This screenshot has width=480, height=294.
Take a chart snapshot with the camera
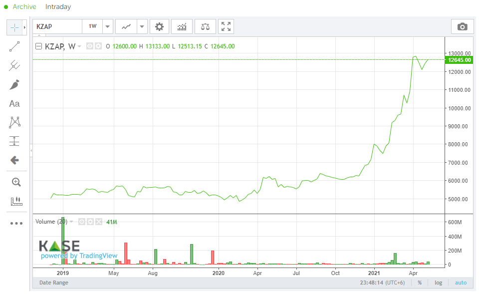pyautogui.click(x=462, y=26)
